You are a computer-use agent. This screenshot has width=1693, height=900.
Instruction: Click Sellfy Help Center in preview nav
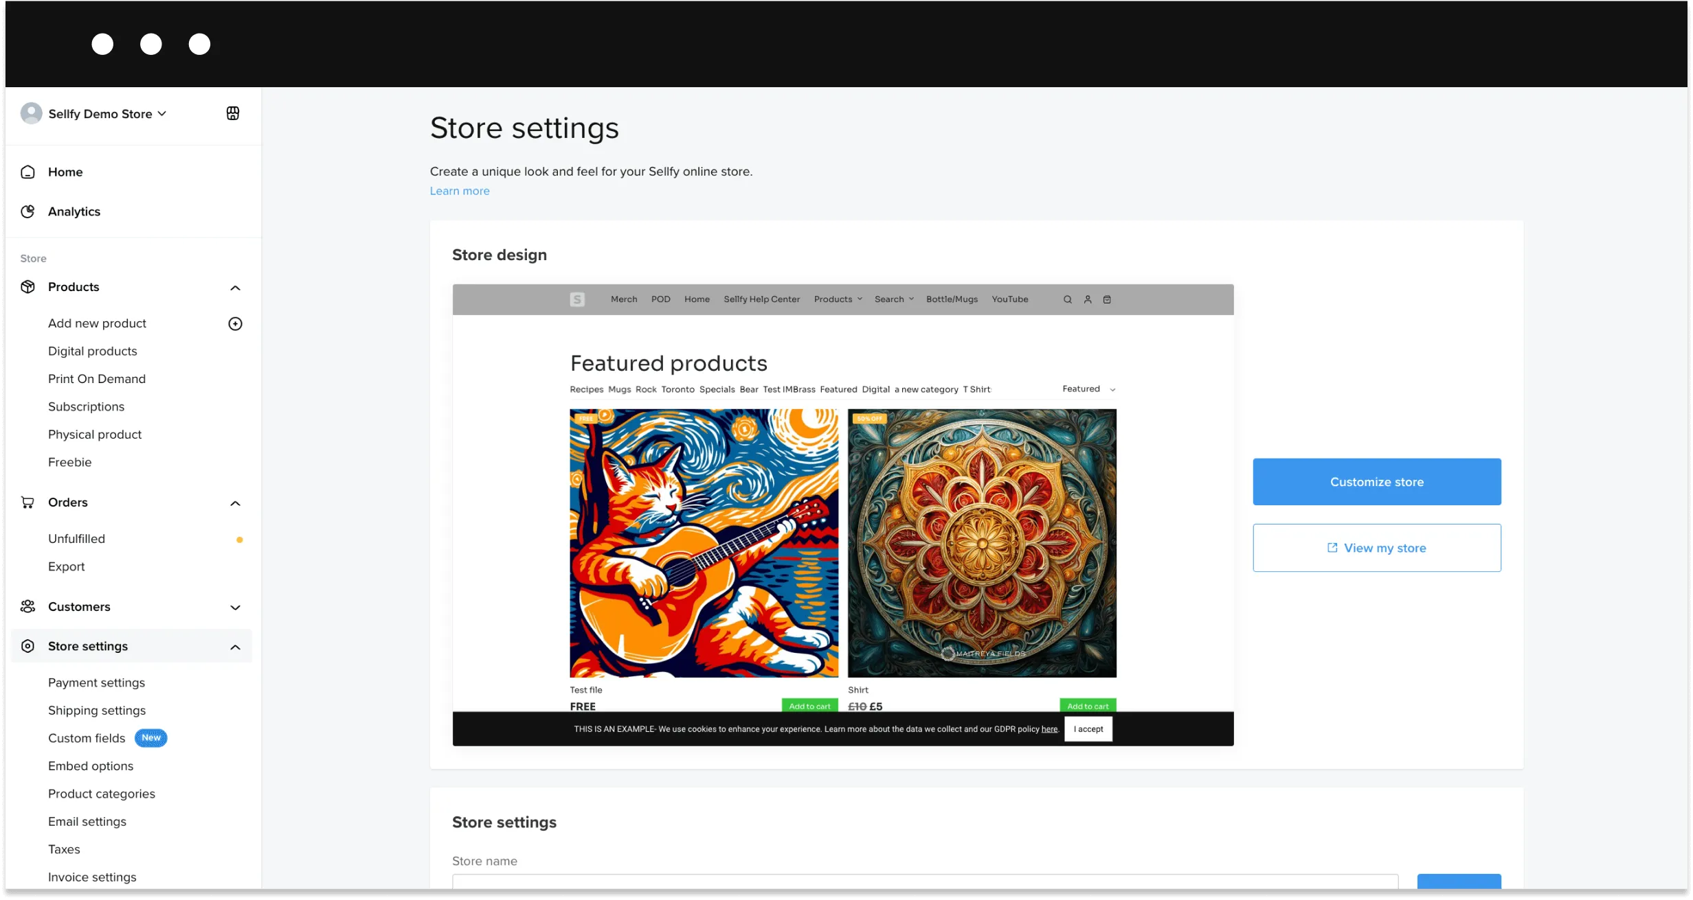pyautogui.click(x=761, y=299)
